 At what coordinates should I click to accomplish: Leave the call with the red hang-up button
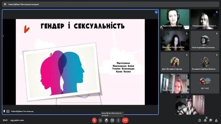(125, 120)
